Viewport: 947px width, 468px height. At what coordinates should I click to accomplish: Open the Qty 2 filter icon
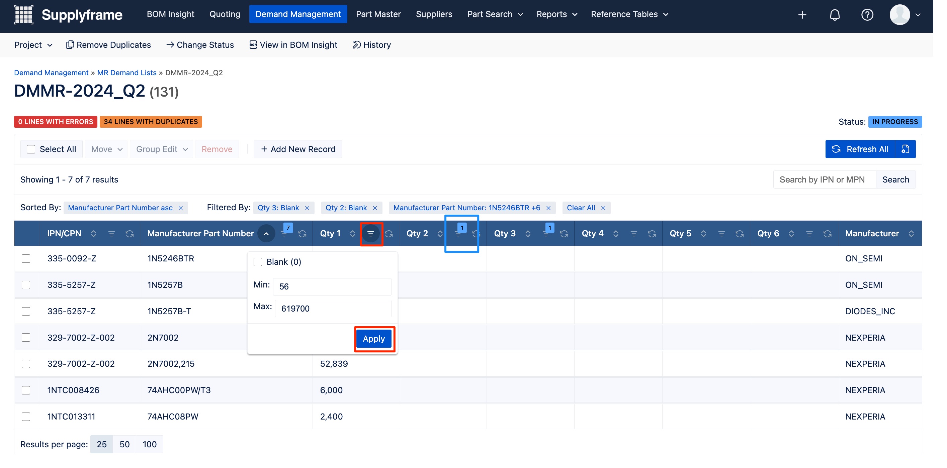[458, 234]
